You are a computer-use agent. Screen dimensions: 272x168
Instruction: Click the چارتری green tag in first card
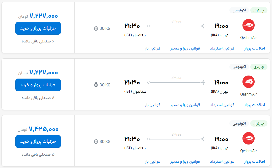tap(259, 10)
